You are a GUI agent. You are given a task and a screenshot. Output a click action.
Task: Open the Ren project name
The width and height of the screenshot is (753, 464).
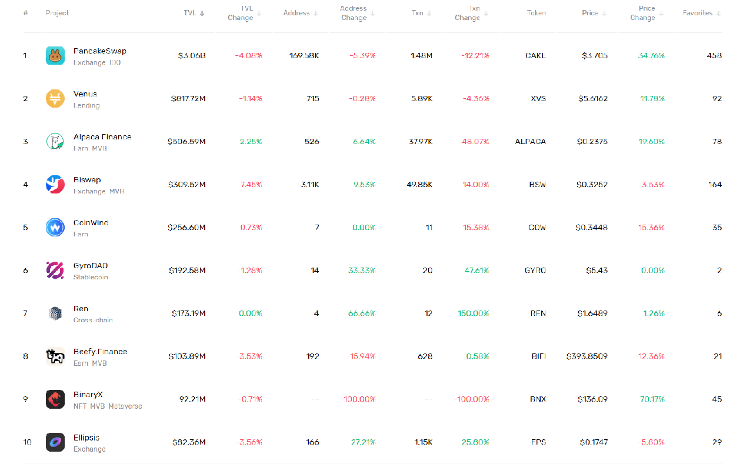[x=81, y=309]
